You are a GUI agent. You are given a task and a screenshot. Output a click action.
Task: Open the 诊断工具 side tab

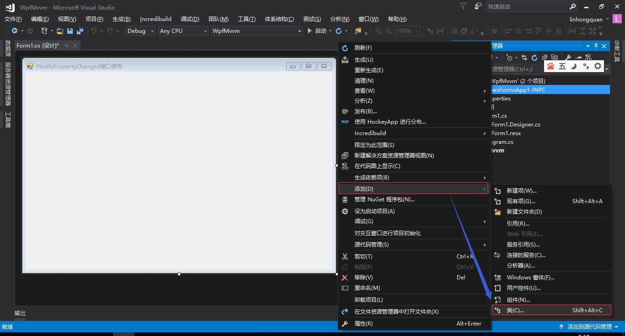(617, 51)
